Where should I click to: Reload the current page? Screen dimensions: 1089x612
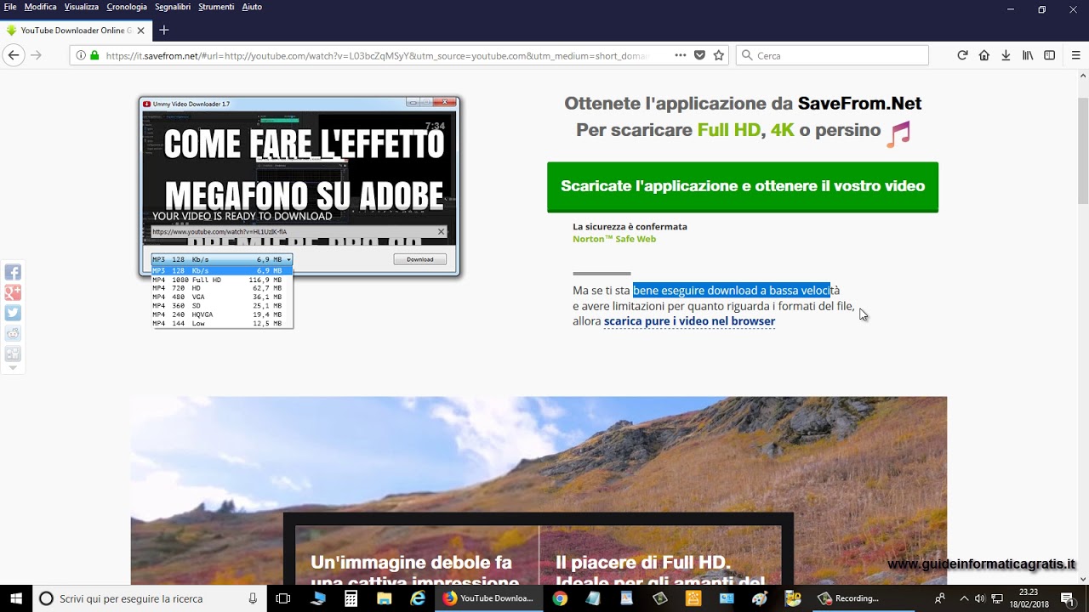pyautogui.click(x=962, y=55)
